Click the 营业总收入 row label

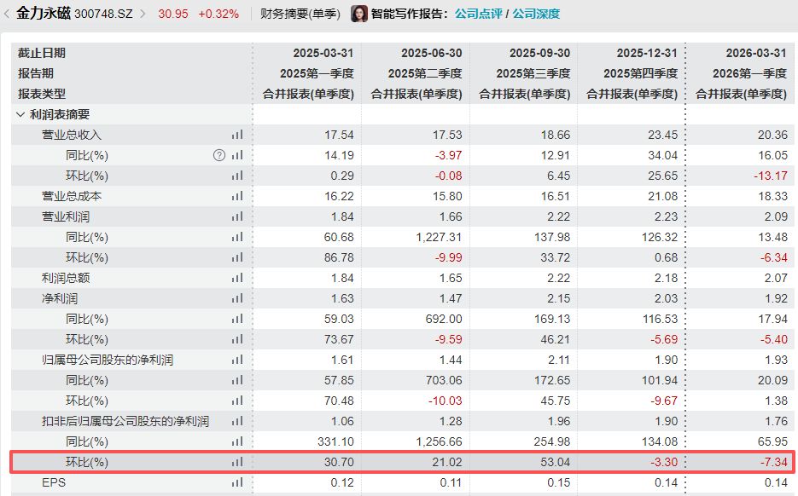(x=72, y=135)
